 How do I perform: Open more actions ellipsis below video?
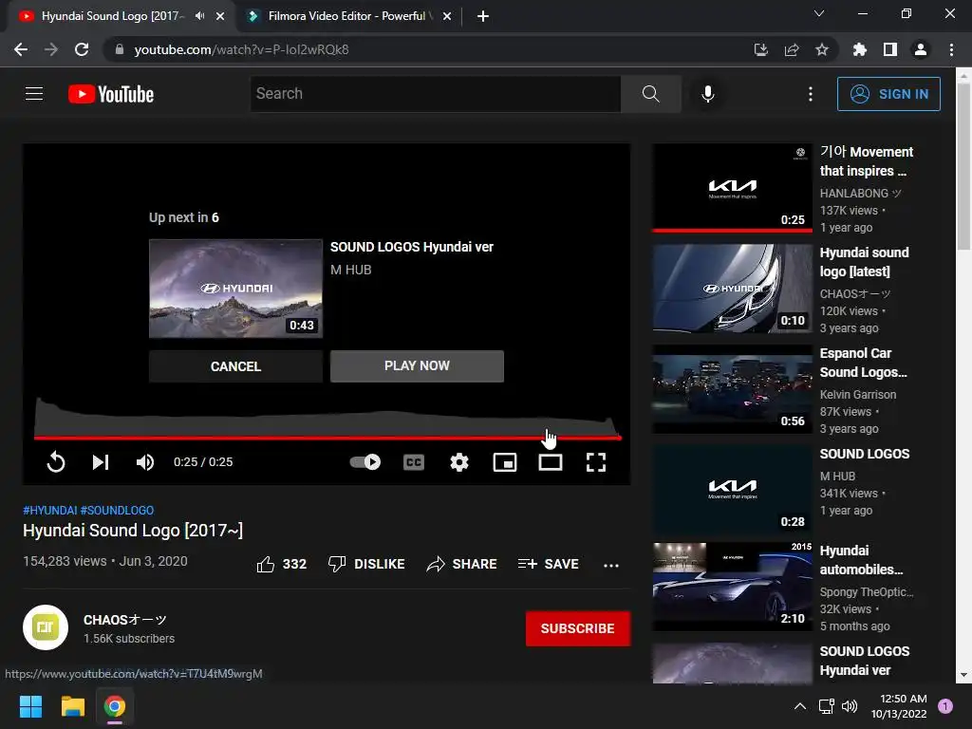coord(611,565)
